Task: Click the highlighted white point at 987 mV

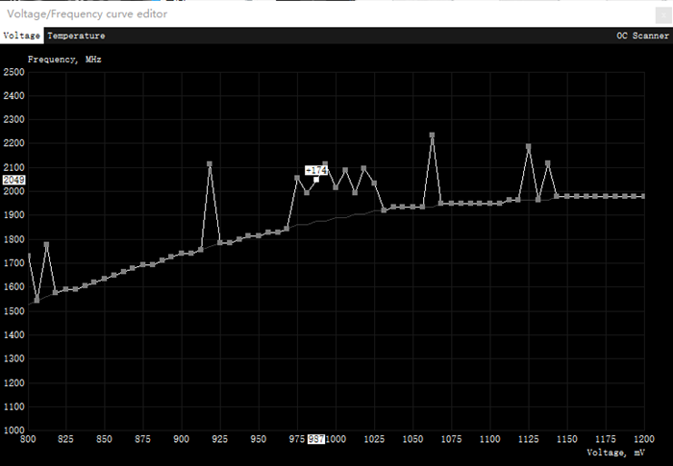Action: pos(316,180)
